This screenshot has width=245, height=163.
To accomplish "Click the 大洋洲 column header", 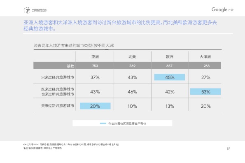I will pyautogui.click(x=205, y=57).
